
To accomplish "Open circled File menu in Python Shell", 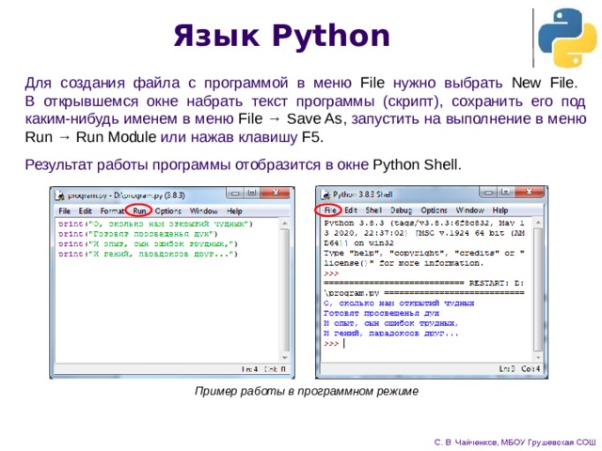I will pos(330,210).
